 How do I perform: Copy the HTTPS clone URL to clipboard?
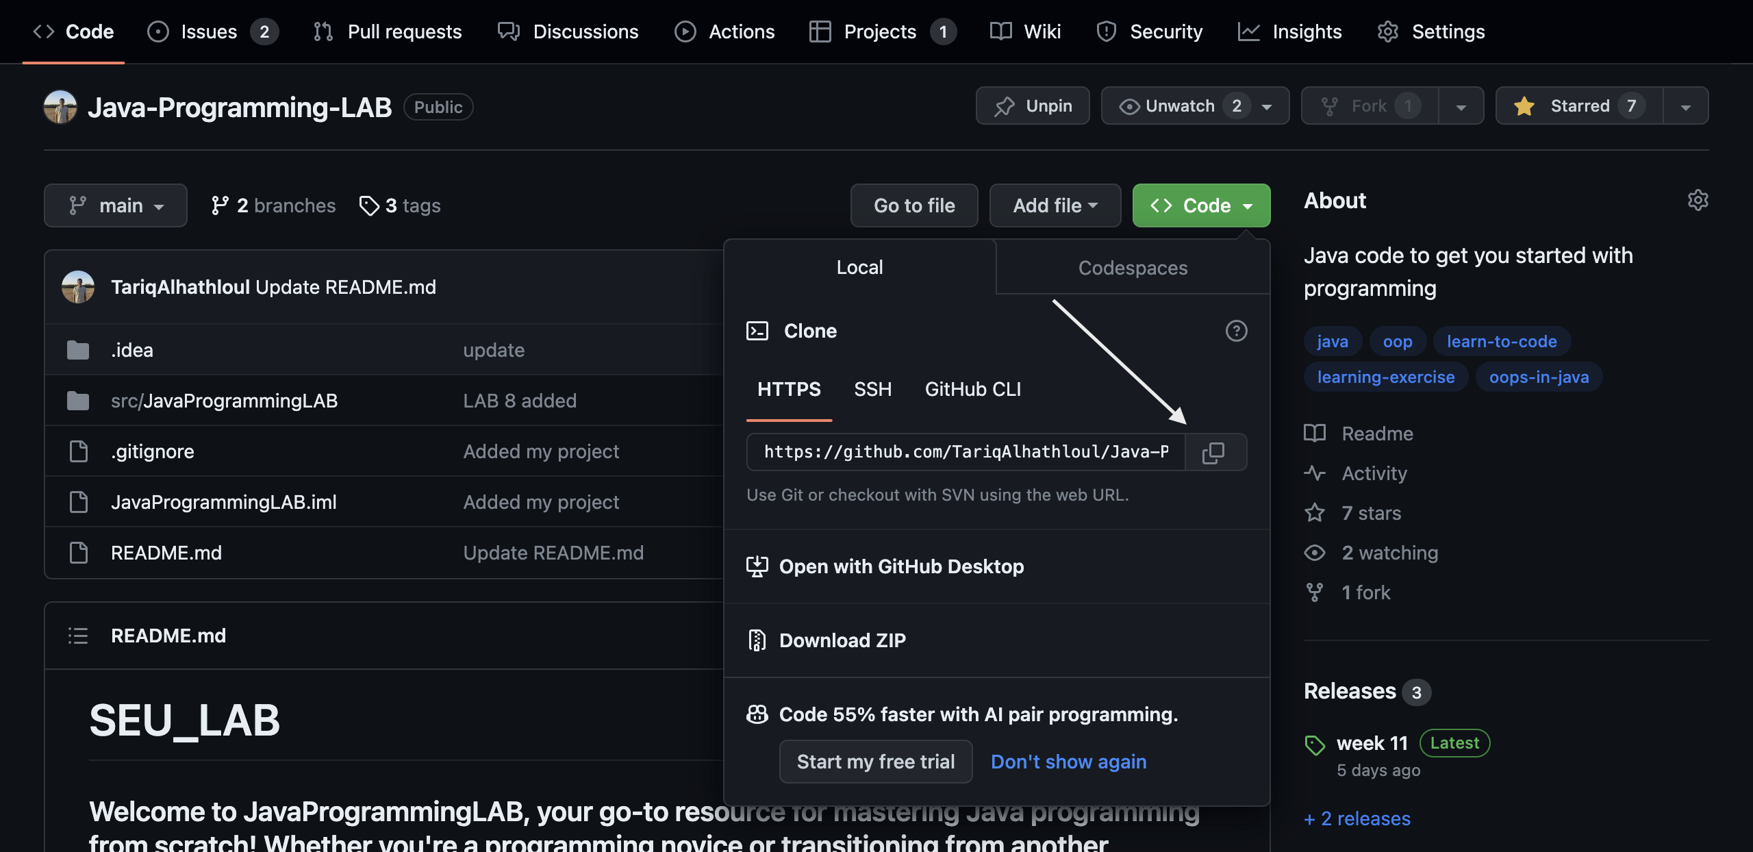1214,452
